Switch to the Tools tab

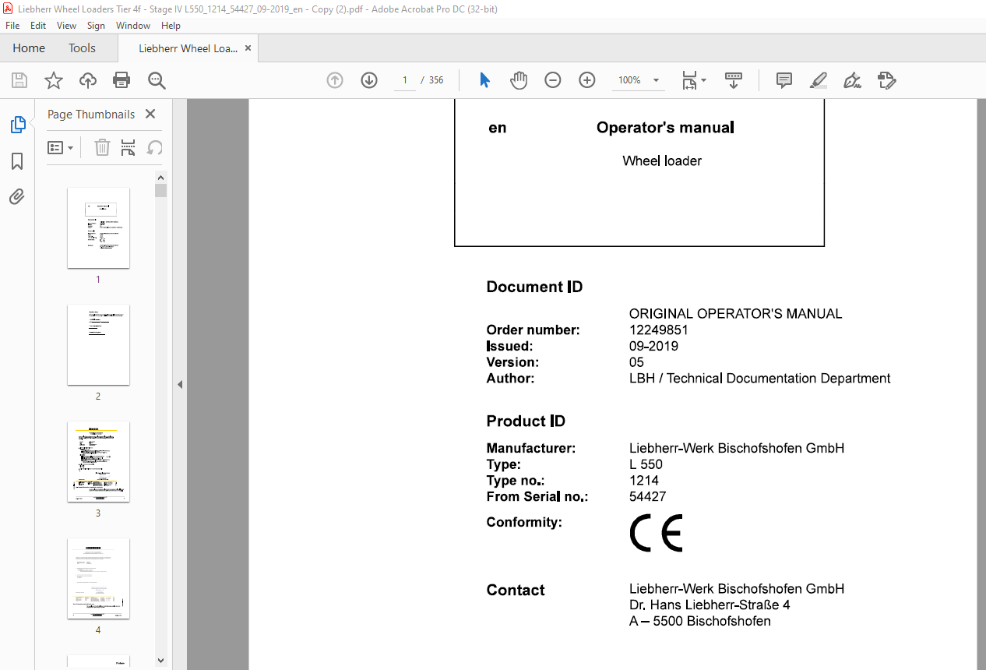pyautogui.click(x=82, y=48)
